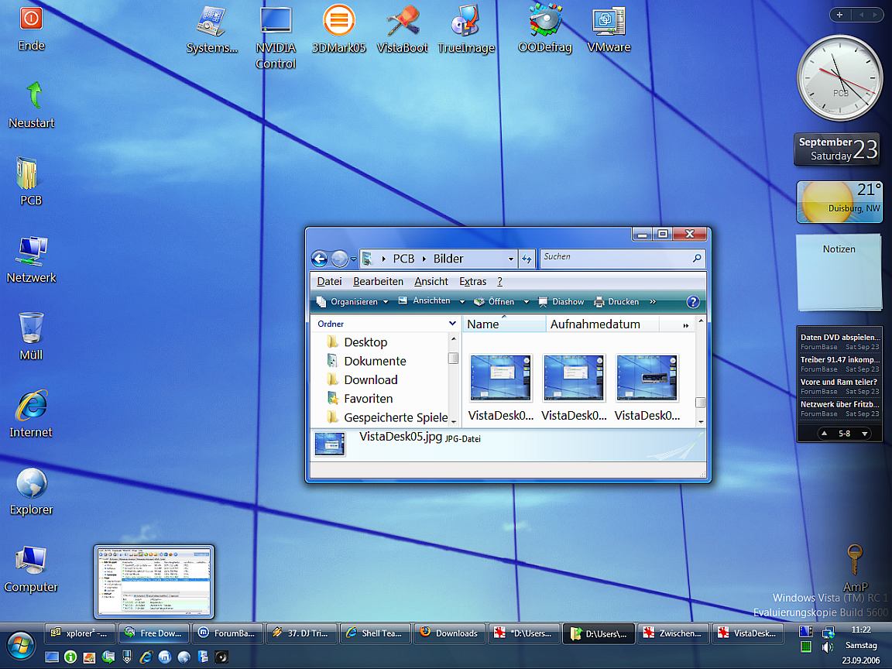Image resolution: width=892 pixels, height=669 pixels.
Task: Open the Öffnen dropdown arrow
Action: pos(527,301)
